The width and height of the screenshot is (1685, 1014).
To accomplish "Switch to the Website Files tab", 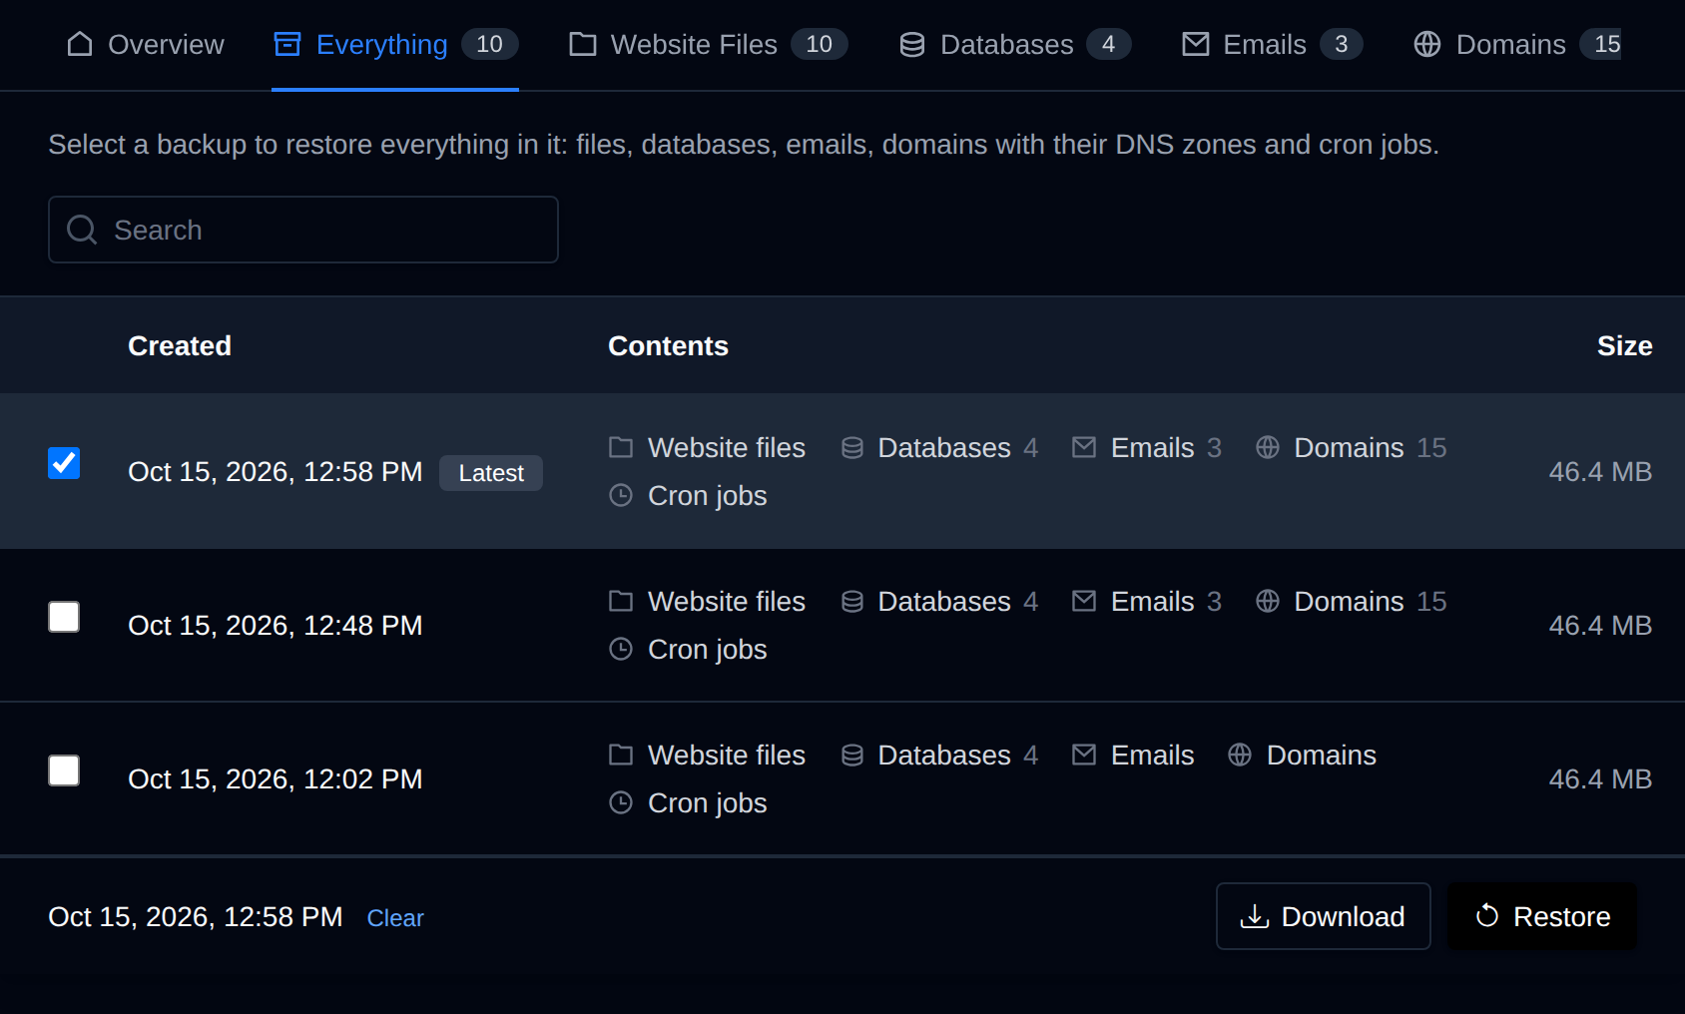I will [x=708, y=45].
